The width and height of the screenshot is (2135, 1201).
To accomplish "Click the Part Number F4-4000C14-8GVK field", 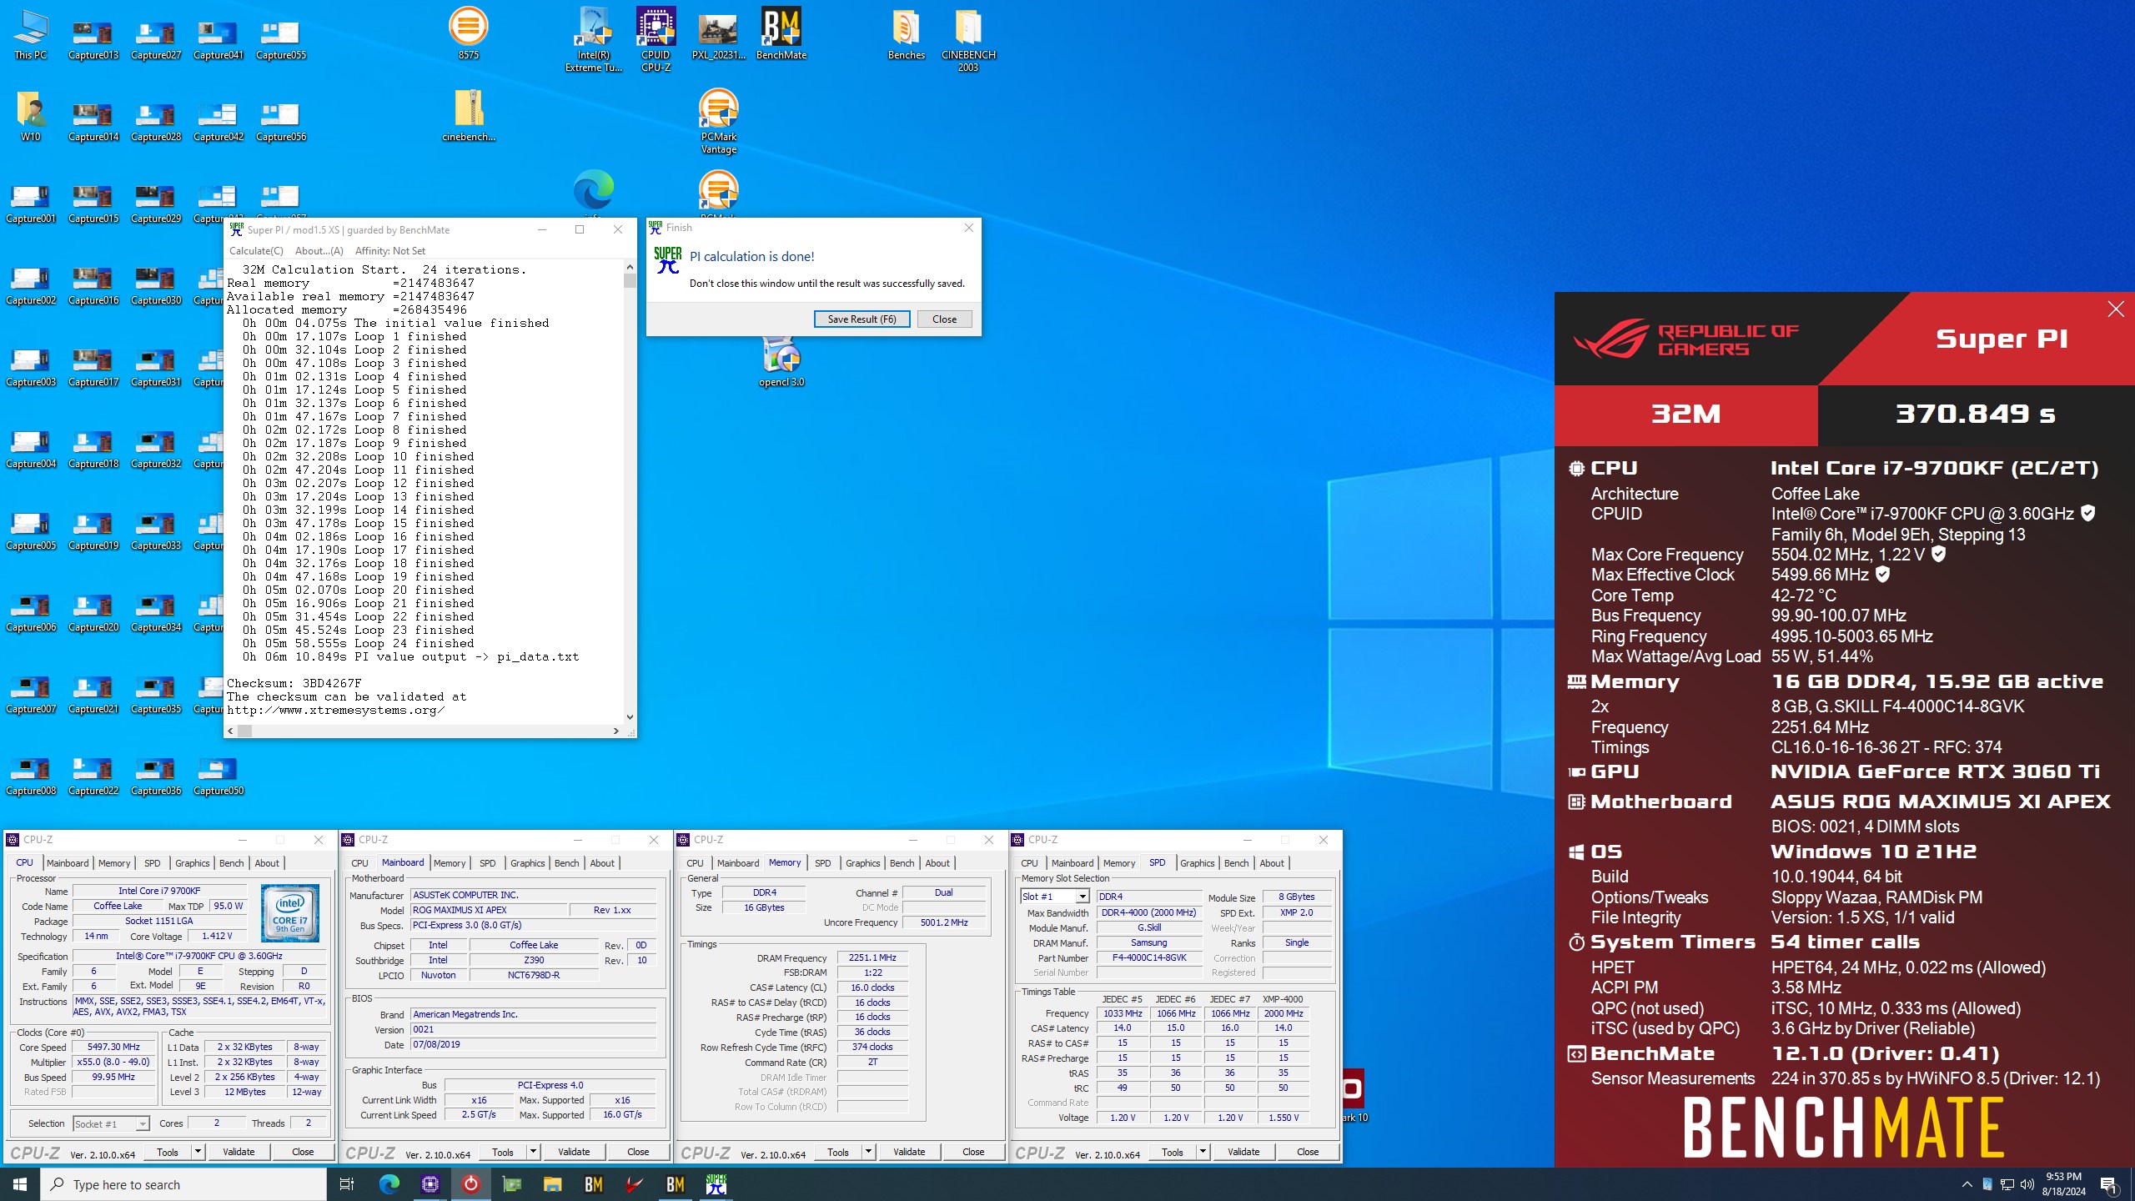I will 1148,958.
